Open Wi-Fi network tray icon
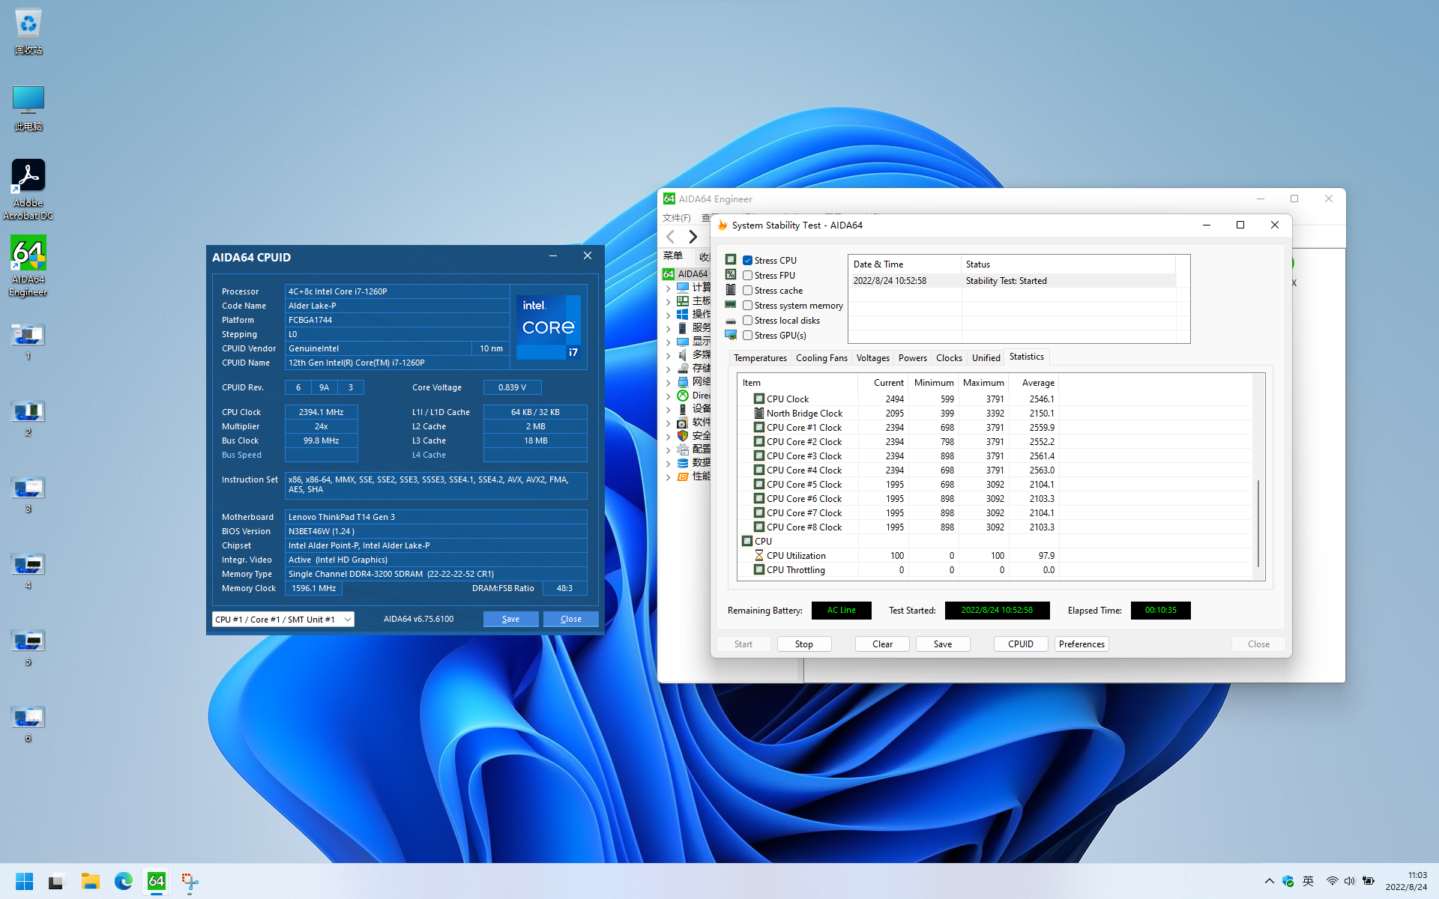The height and width of the screenshot is (899, 1439). (x=1332, y=881)
